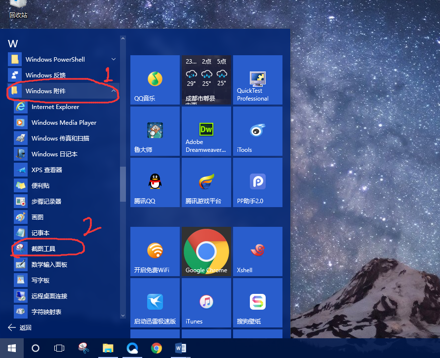Launch 腾讯QQ tile
440x358 pixels.
point(155,182)
